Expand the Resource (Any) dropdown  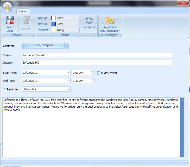[78, 30]
